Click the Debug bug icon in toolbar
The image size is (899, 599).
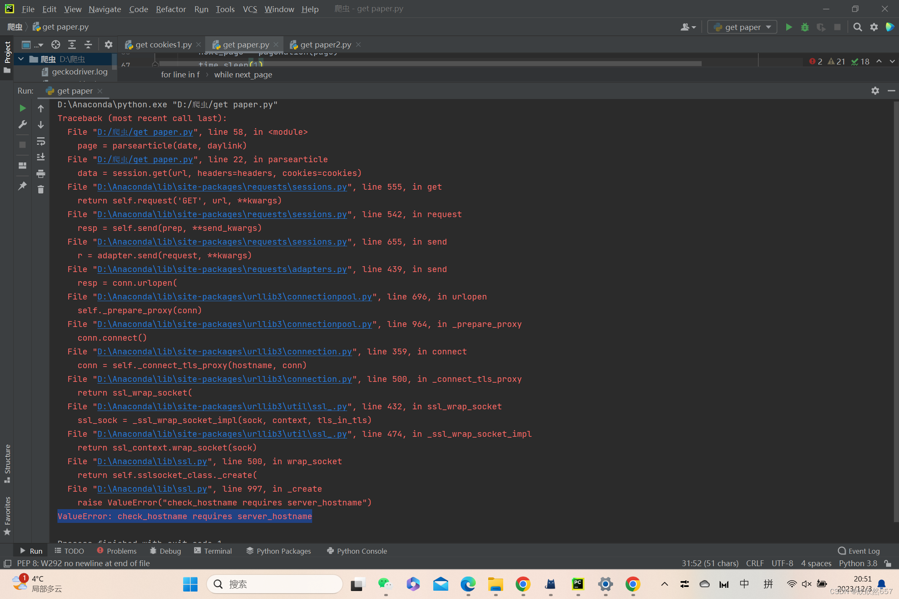pos(805,27)
